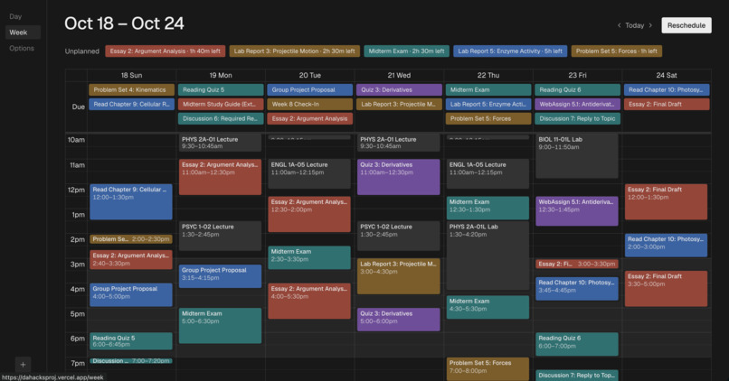Image resolution: width=729 pixels, height=381 pixels.
Task: Open Friday BIOL 11-01L Lab event
Action: coord(577,156)
